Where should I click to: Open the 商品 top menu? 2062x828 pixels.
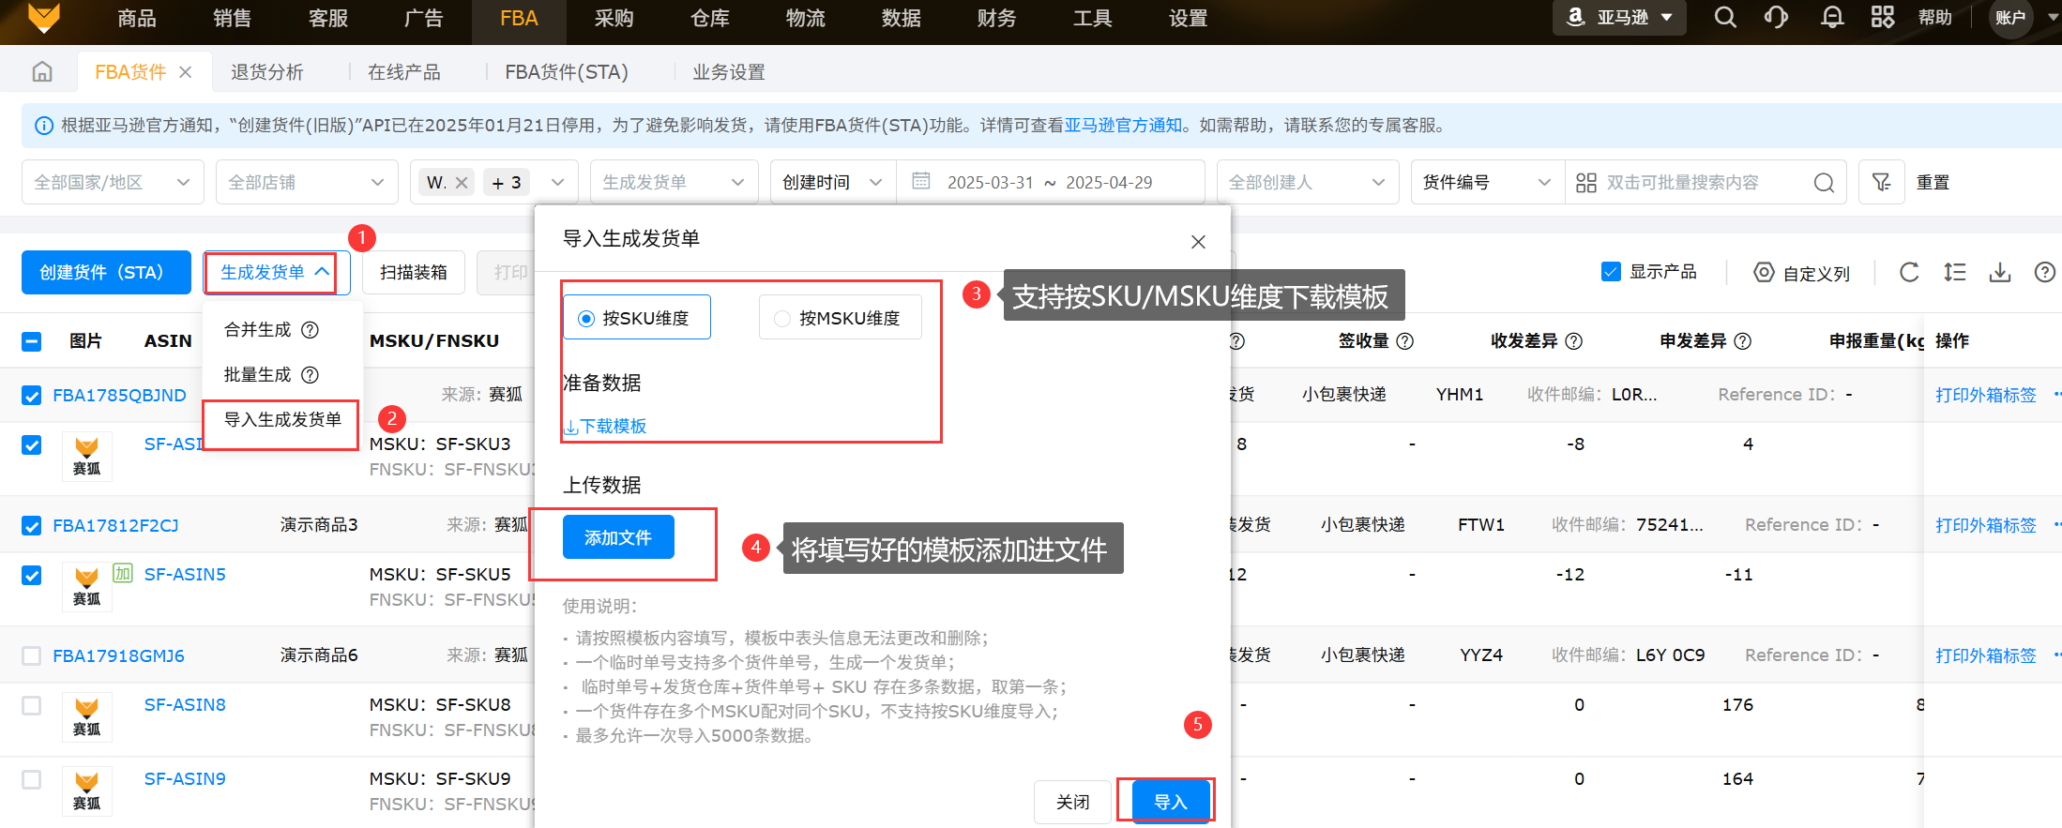(x=137, y=18)
